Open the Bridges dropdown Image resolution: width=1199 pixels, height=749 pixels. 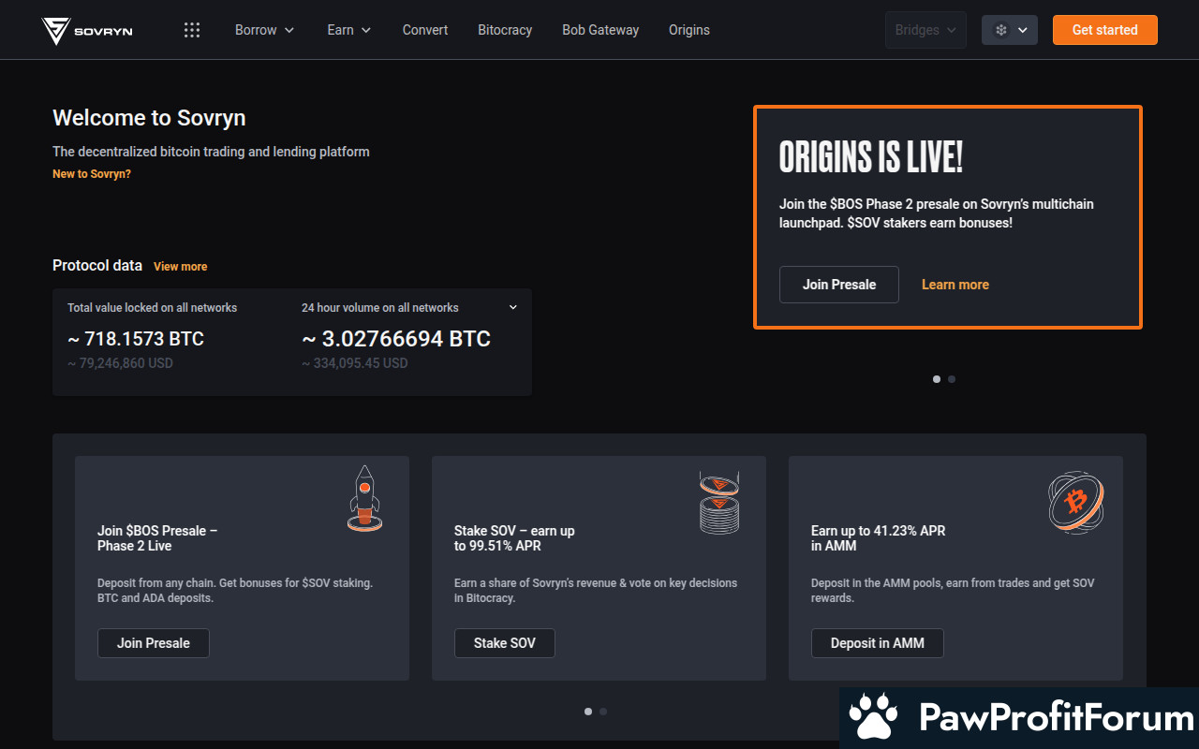click(925, 30)
